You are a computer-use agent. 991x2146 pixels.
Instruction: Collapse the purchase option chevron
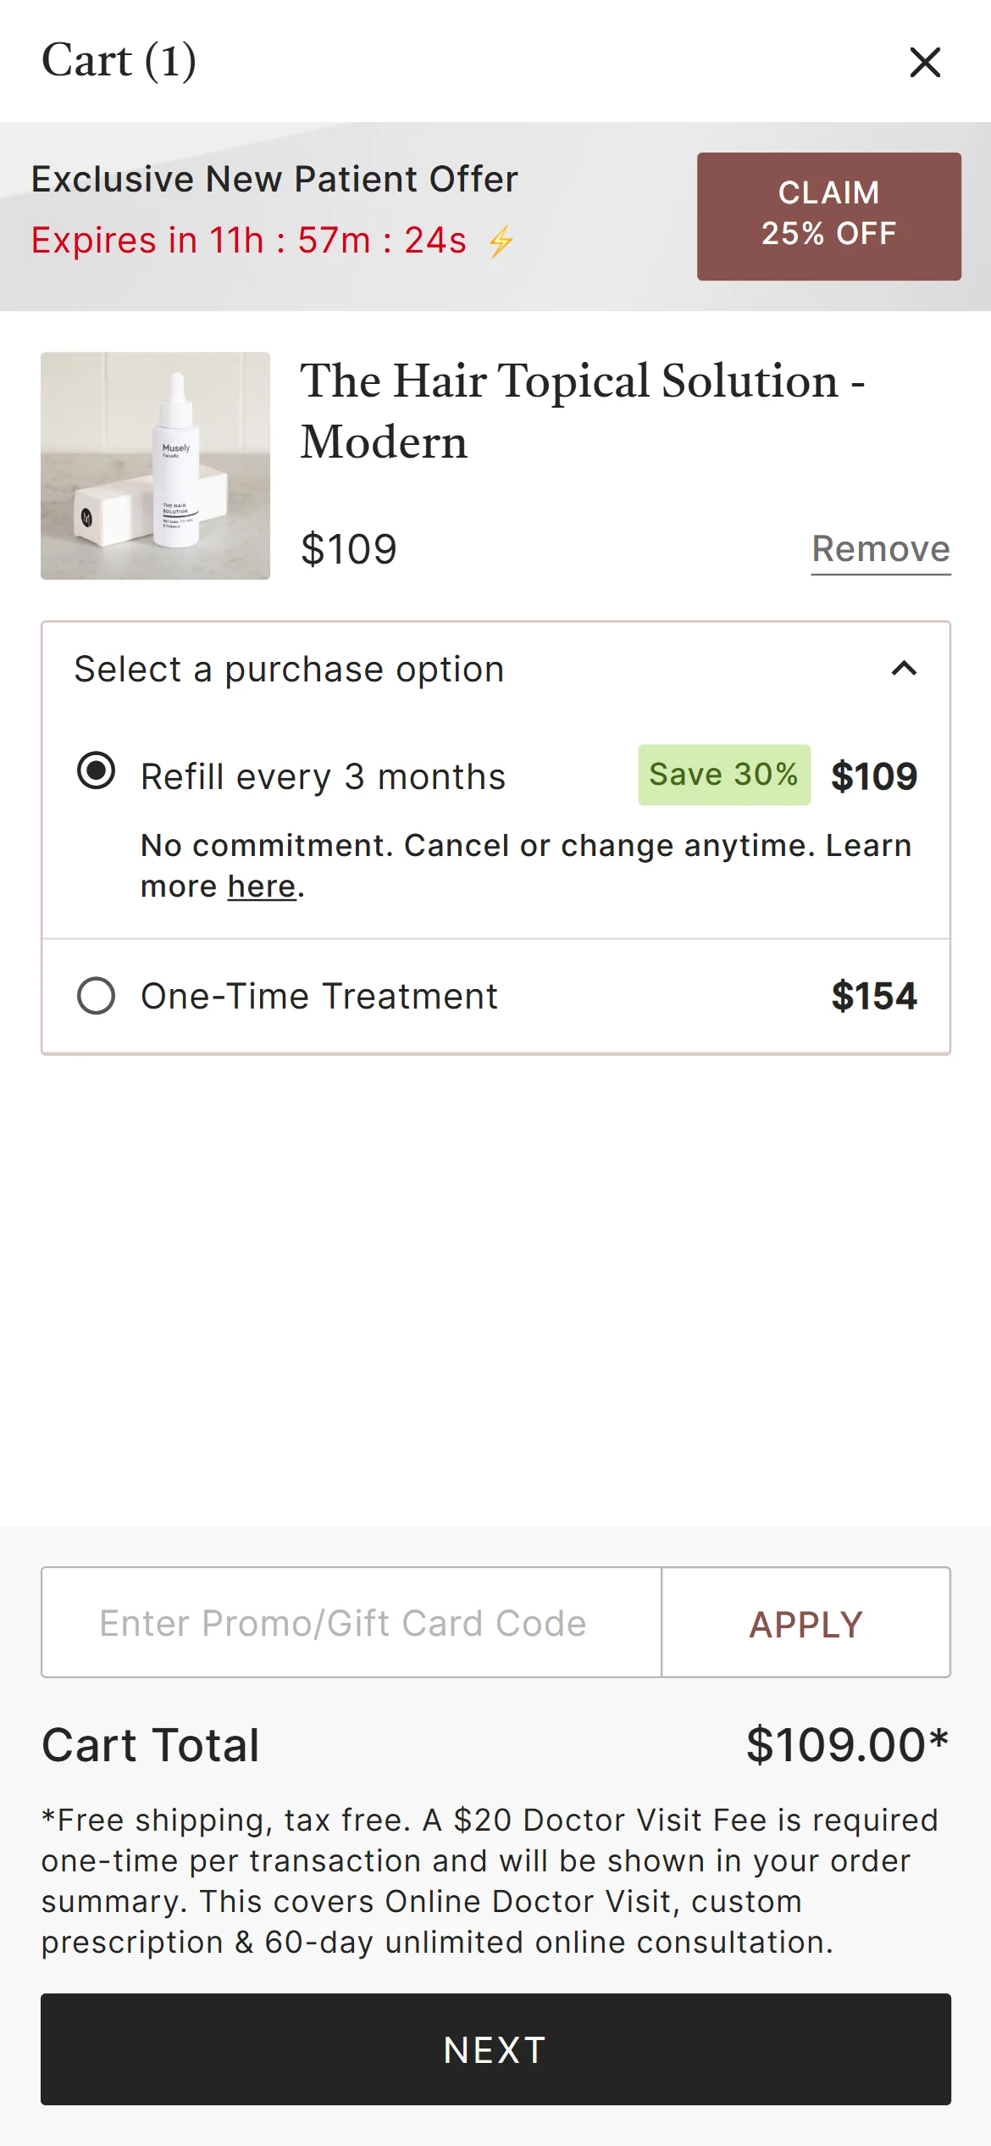click(x=904, y=669)
